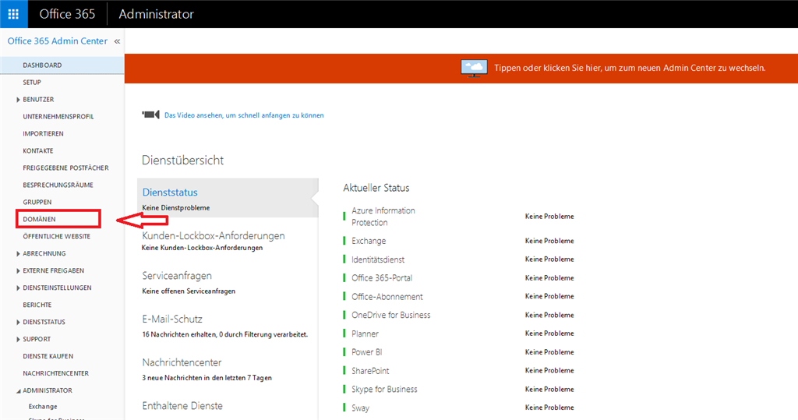The image size is (798, 420).
Task: Open the Domänen page
Action: [39, 220]
